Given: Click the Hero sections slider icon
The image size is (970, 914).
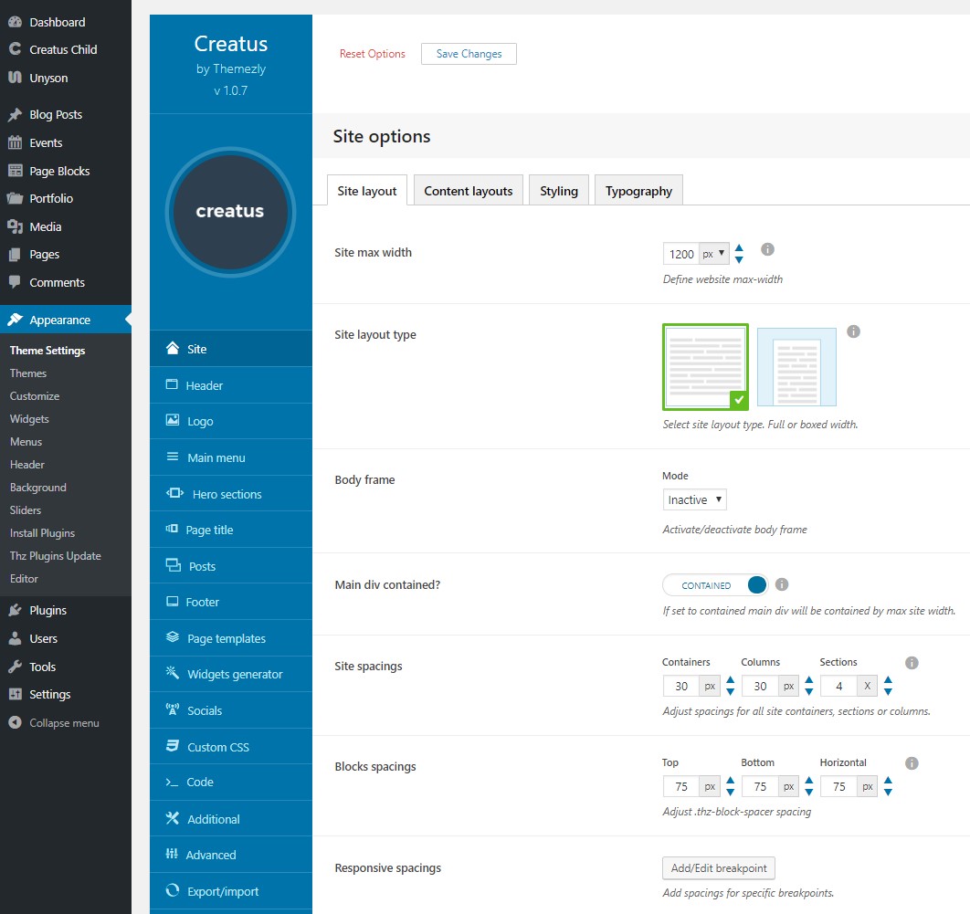Looking at the screenshot, I should pos(174,494).
